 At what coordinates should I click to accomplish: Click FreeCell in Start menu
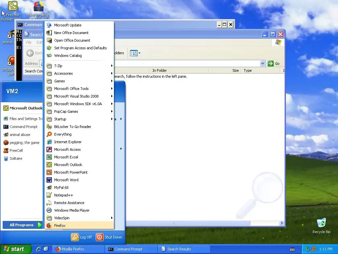click(23, 150)
